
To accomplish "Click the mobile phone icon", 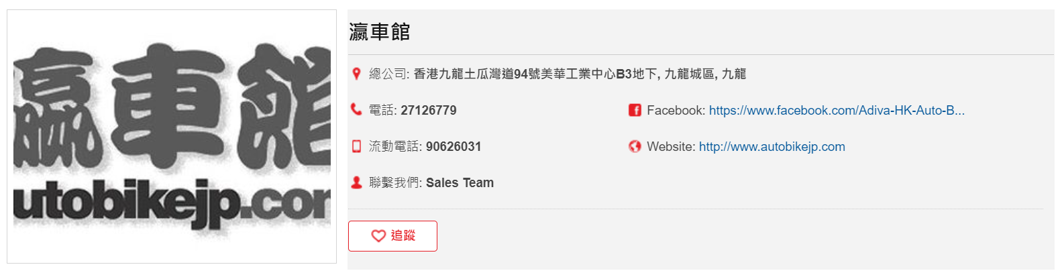I will click(356, 146).
